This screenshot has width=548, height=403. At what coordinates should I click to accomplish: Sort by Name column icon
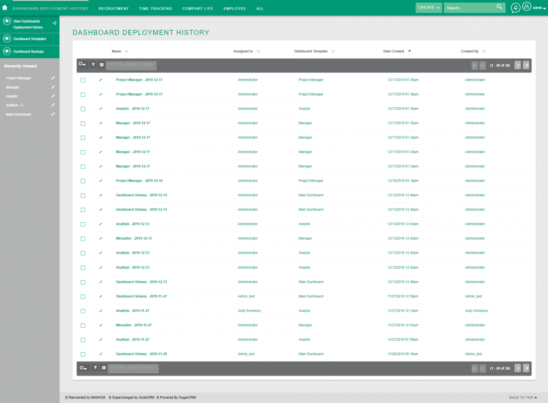(126, 51)
